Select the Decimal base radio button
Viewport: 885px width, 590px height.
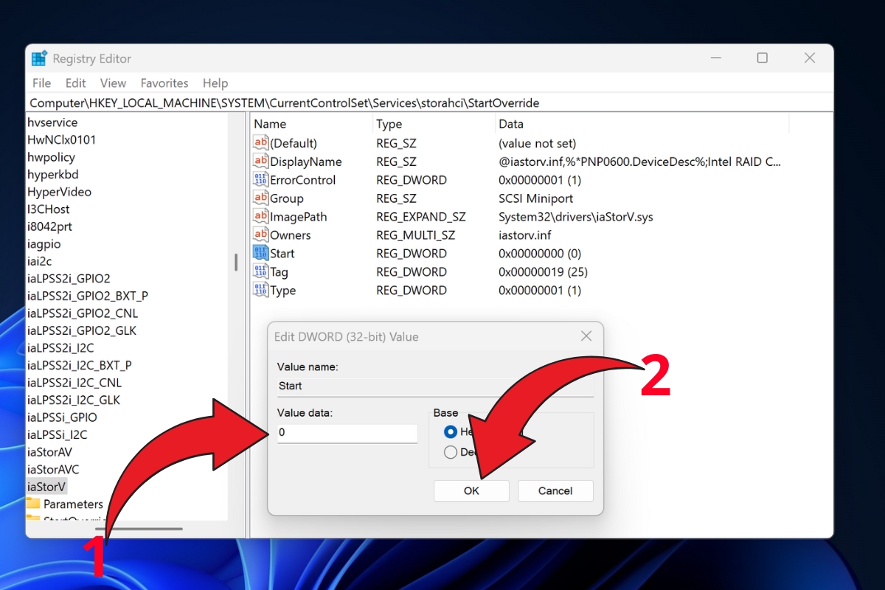click(451, 452)
